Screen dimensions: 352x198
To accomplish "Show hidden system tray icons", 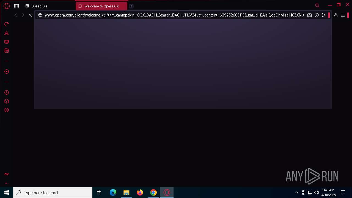I will (x=297, y=193).
